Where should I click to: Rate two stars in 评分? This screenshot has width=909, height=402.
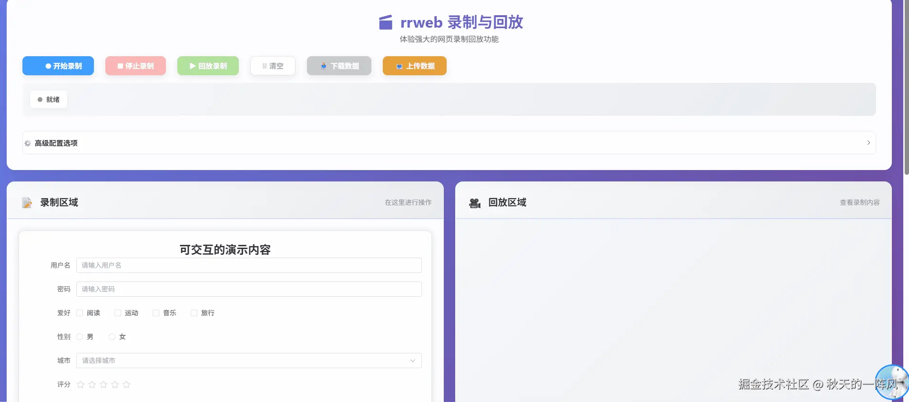[x=92, y=384]
